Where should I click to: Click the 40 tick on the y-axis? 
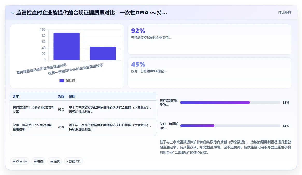(x=44, y=48)
